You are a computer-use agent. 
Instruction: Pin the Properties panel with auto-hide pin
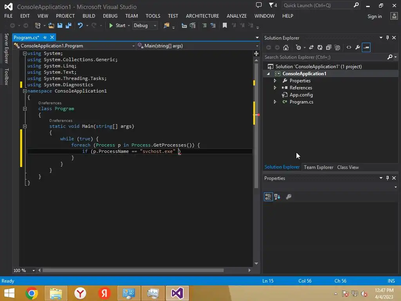coord(387,178)
